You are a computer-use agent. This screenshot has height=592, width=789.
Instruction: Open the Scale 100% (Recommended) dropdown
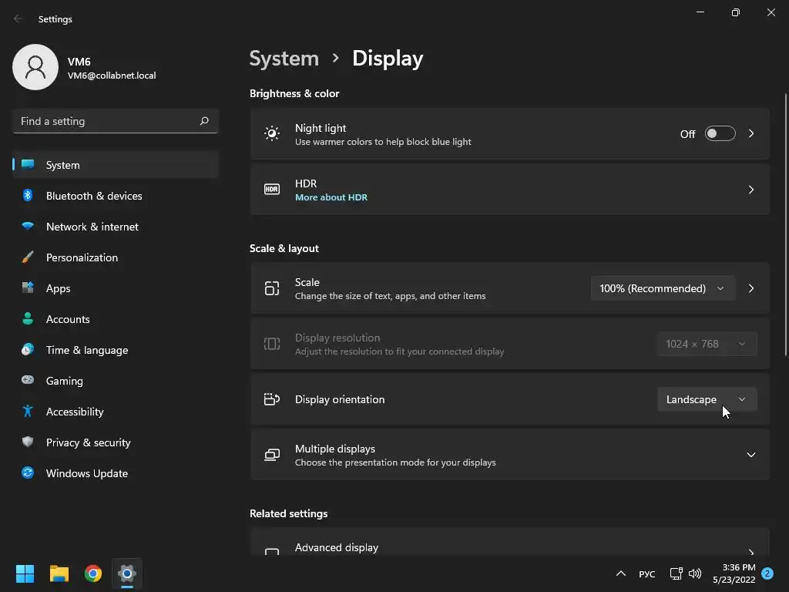point(663,288)
